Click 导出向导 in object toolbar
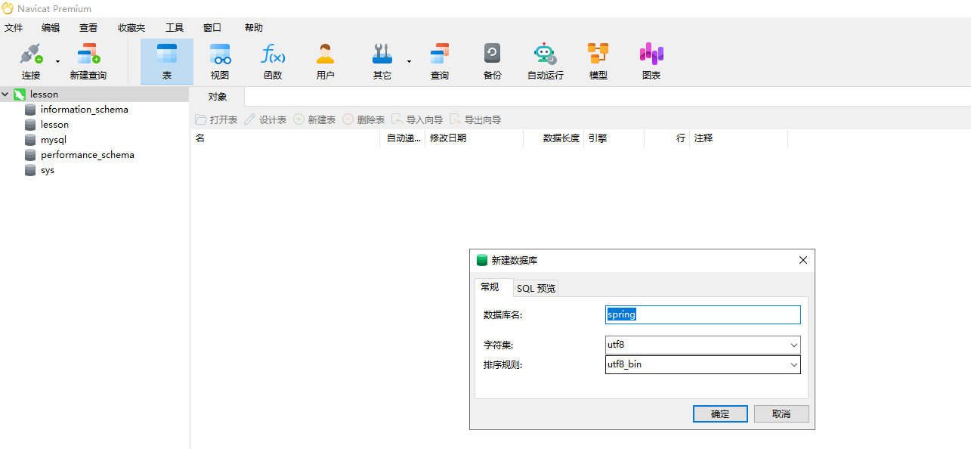 (475, 119)
